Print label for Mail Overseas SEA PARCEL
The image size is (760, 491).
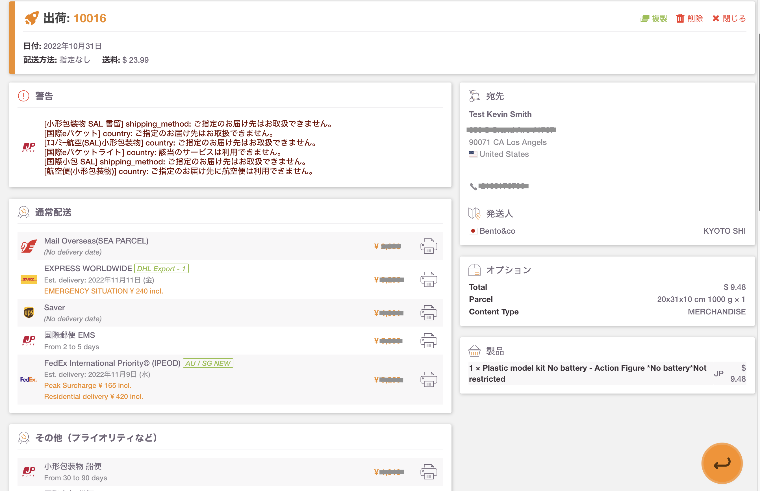429,246
